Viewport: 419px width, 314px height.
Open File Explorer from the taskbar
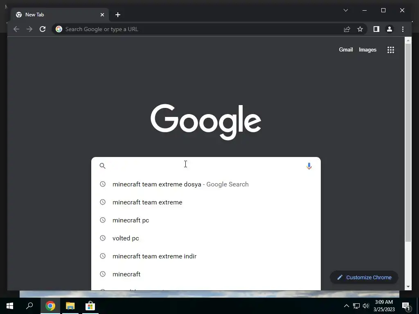pyautogui.click(x=70, y=306)
